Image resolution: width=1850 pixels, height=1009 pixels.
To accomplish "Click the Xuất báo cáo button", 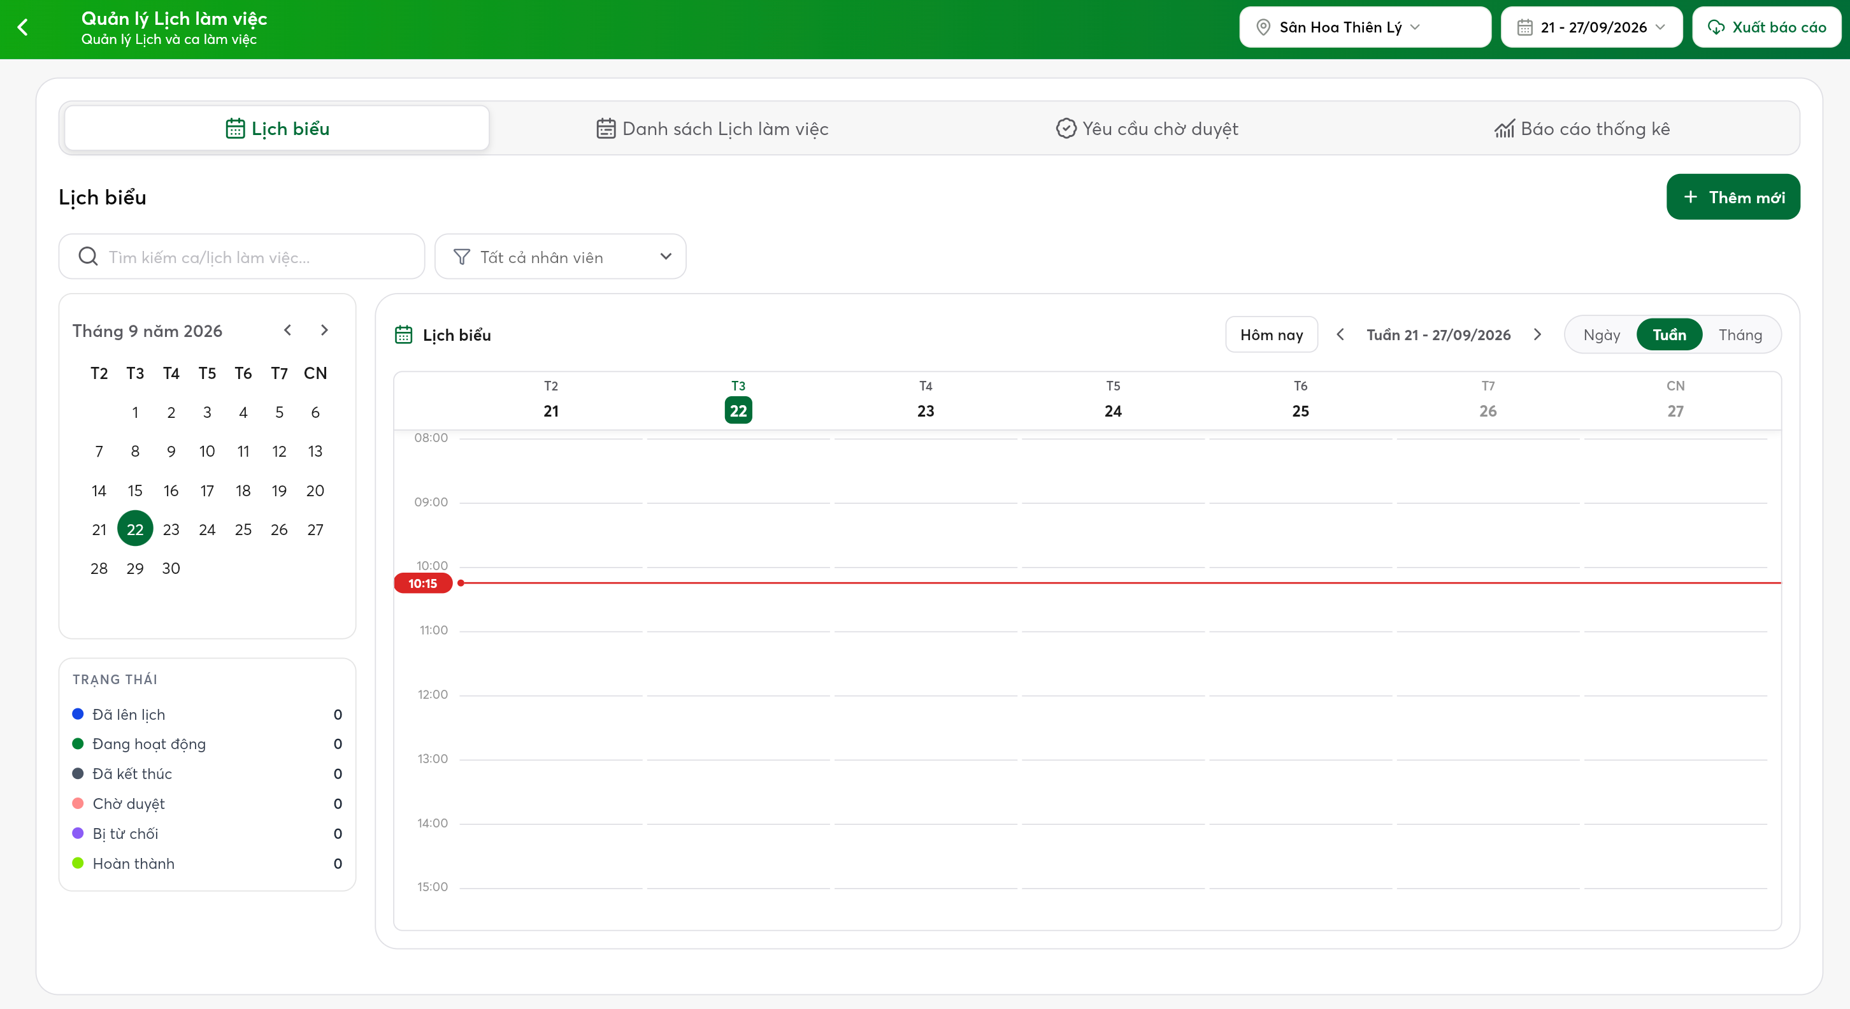I will [1766, 27].
